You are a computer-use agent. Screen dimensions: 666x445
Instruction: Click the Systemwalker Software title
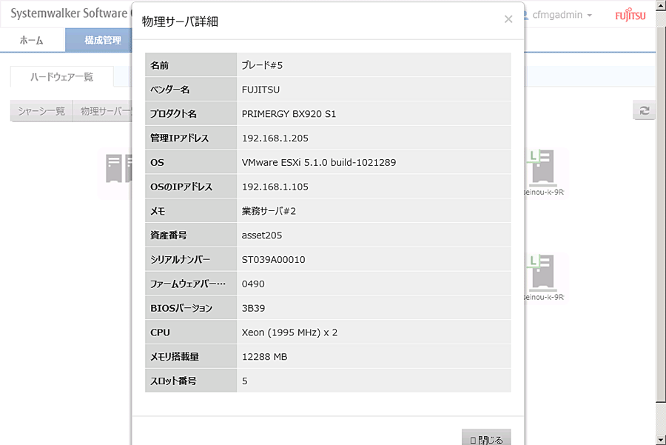pos(70,13)
